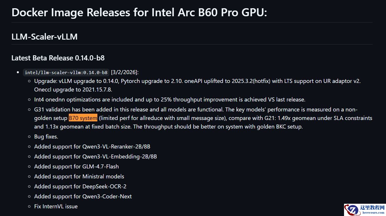This screenshot has height=216, width=386.
Task: Click the orange highlighted B70 system text
Action: [x=83, y=118]
